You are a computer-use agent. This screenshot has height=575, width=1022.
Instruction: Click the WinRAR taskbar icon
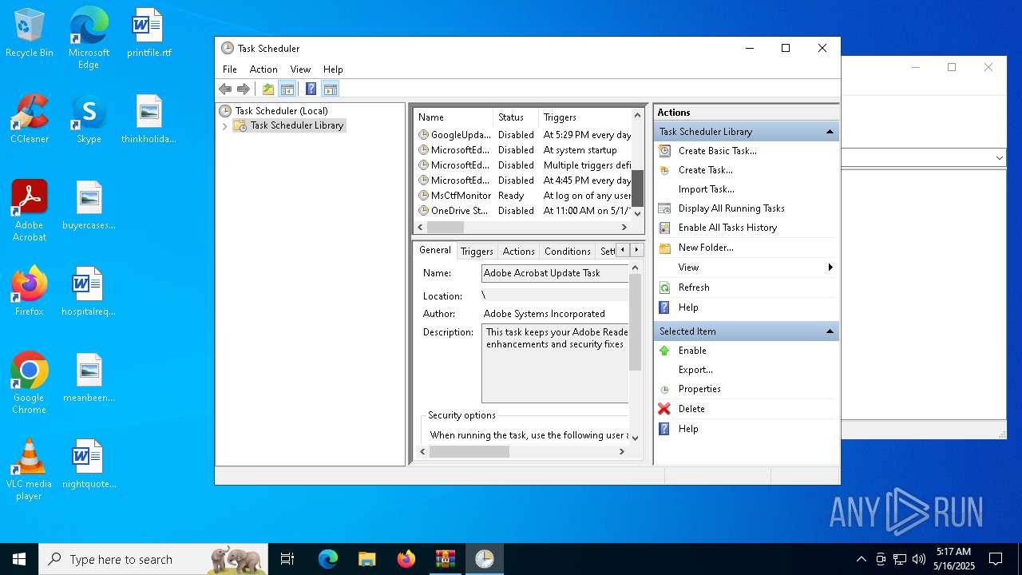pos(445,559)
